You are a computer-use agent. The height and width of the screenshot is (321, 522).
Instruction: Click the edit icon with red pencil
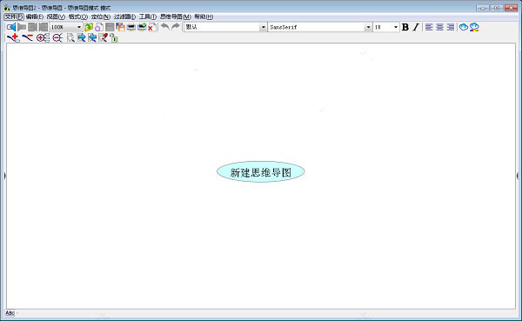103,37
